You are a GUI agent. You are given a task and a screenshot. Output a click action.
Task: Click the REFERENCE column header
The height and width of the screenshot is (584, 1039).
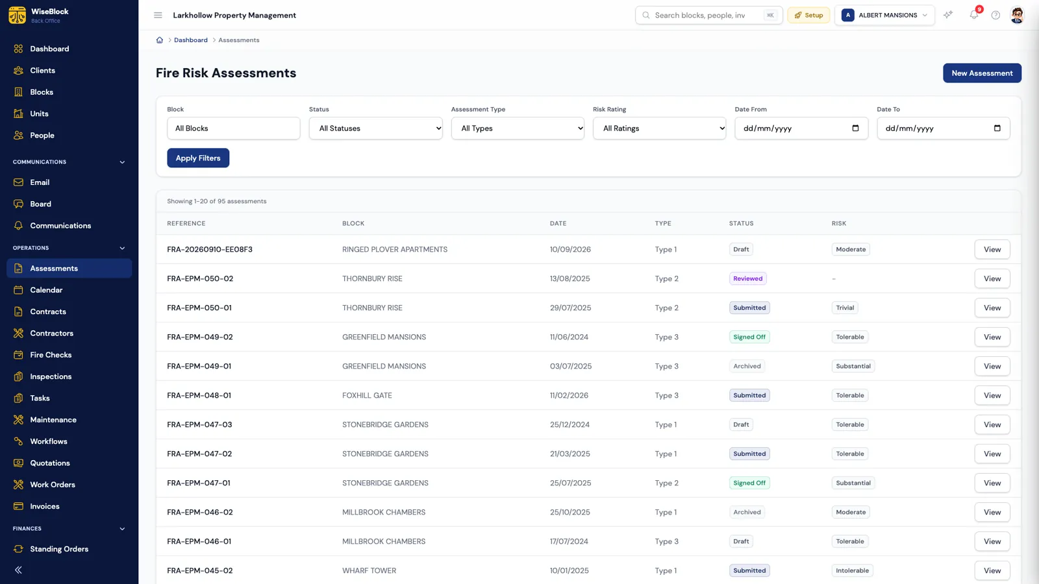click(186, 223)
